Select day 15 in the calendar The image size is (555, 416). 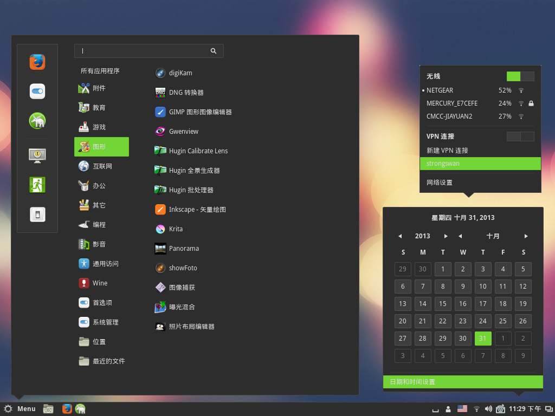(443, 303)
